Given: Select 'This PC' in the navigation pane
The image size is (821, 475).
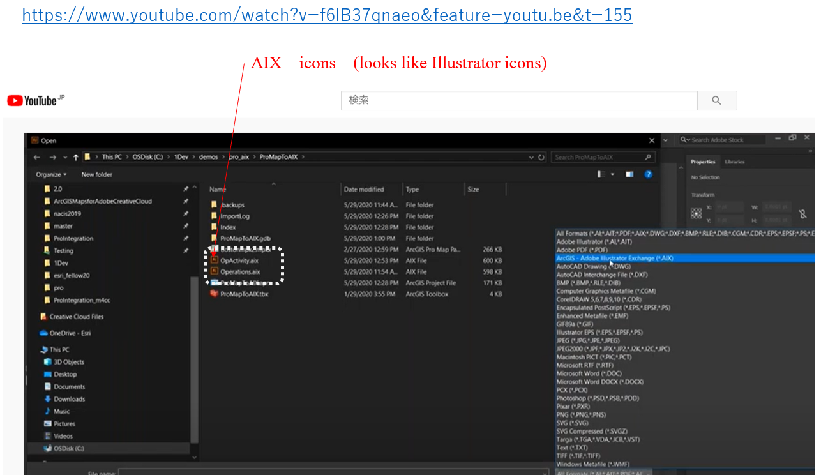Looking at the screenshot, I should [x=59, y=350].
